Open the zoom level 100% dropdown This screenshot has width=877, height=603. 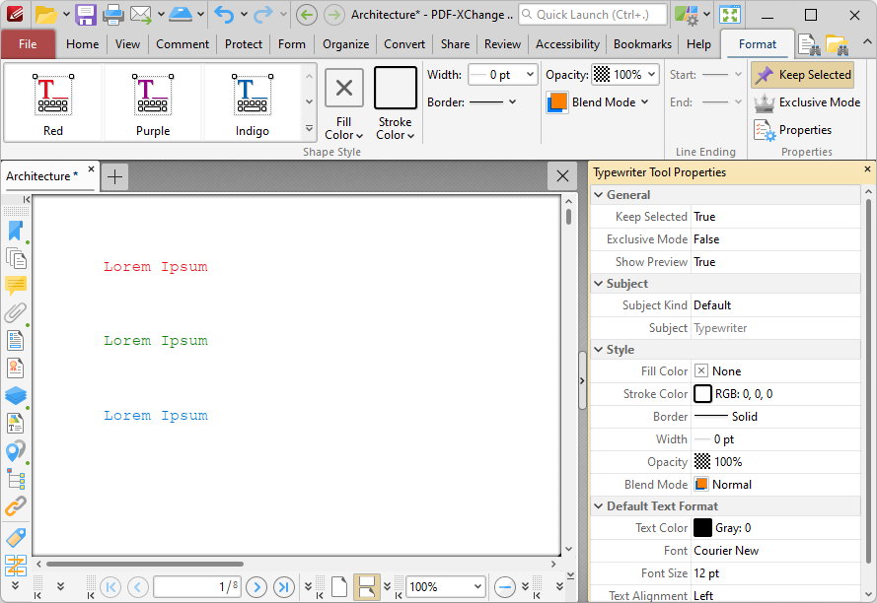pyautogui.click(x=477, y=587)
